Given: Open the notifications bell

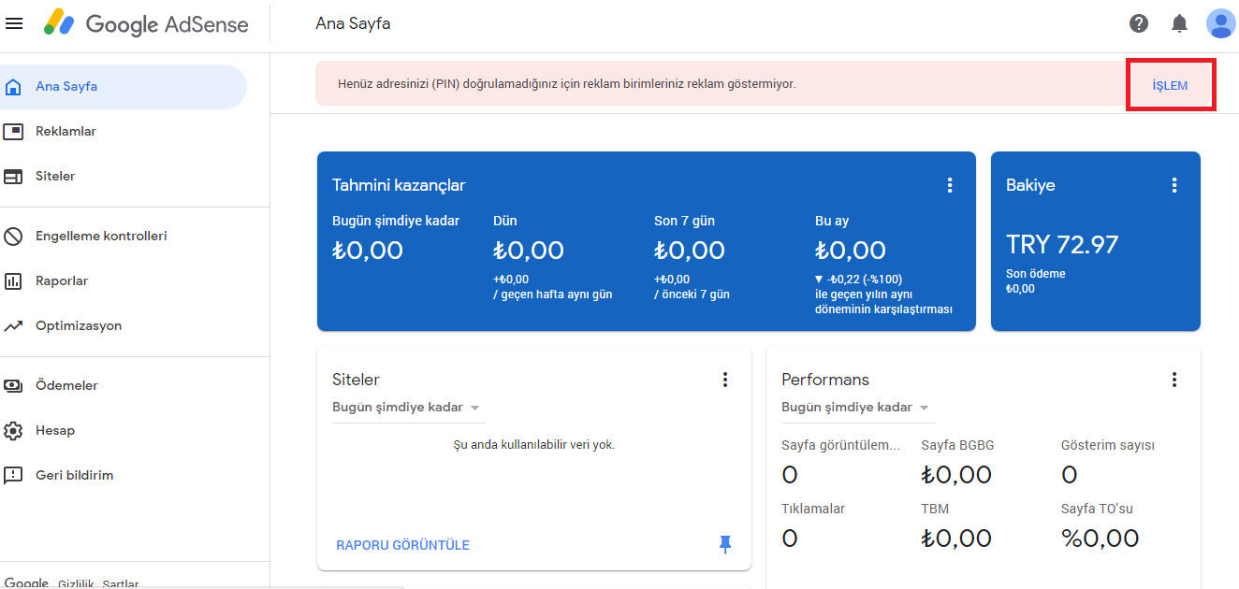Looking at the screenshot, I should coord(1179,23).
